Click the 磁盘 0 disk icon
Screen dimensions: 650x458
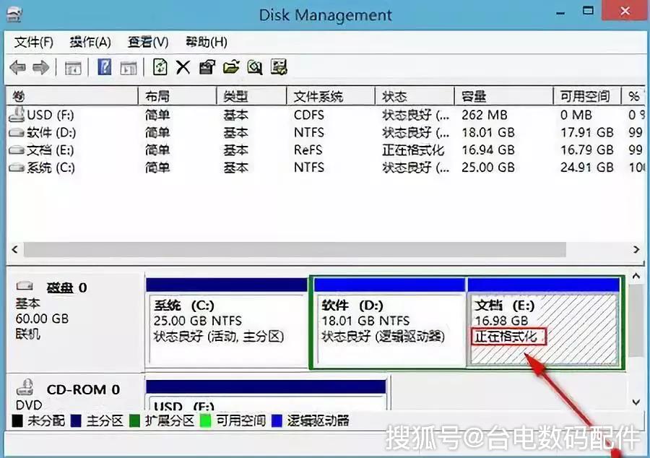point(25,286)
